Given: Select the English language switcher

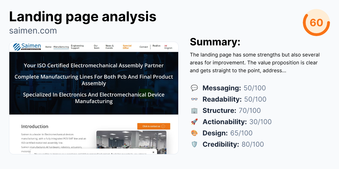Looking at the screenshot, I should point(168,48).
